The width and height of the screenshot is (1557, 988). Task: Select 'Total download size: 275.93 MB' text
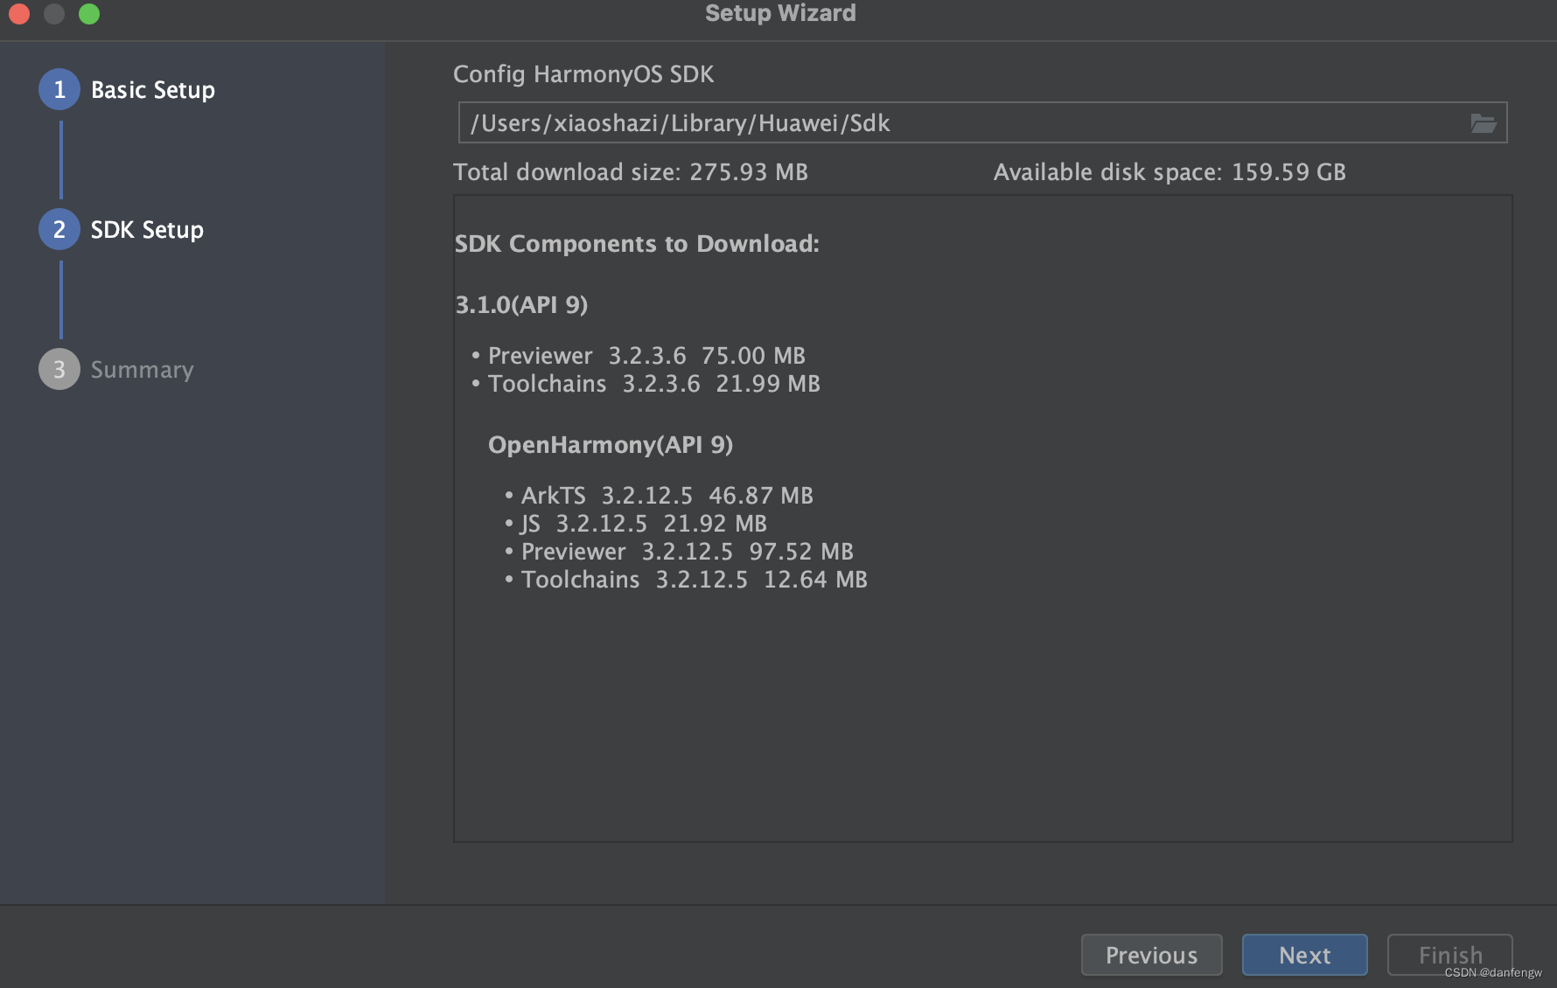point(631,172)
